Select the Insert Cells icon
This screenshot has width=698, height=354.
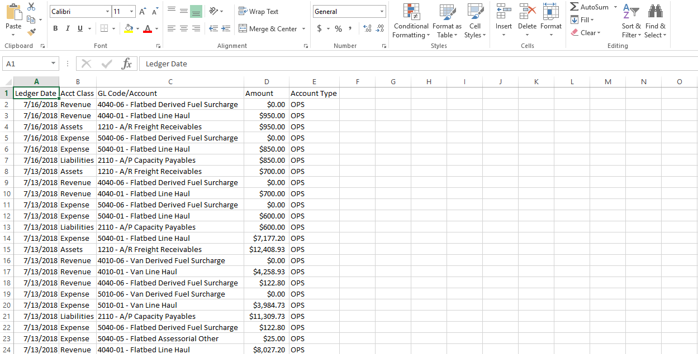tap(503, 17)
